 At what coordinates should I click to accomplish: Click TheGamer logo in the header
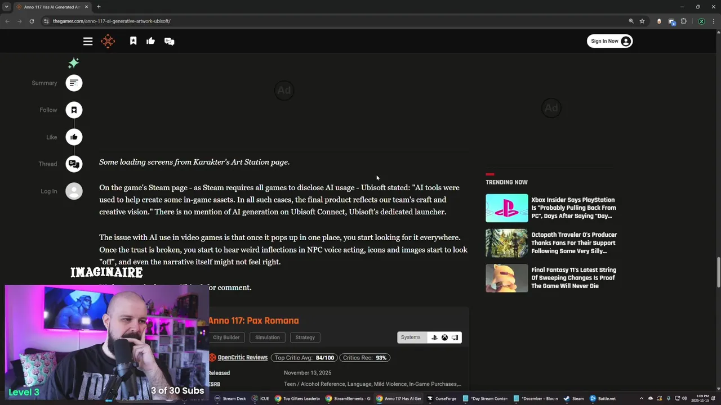(x=108, y=41)
